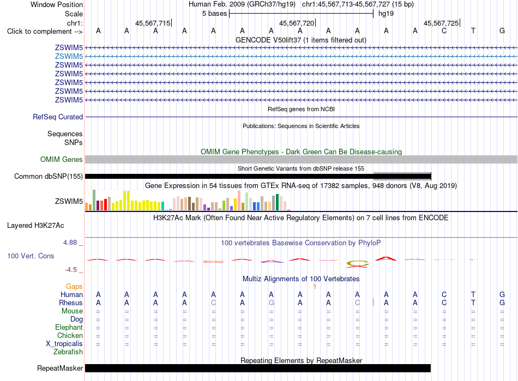Select the Zebrafish alignment row label
This screenshot has width=518, height=381.
tap(68, 352)
